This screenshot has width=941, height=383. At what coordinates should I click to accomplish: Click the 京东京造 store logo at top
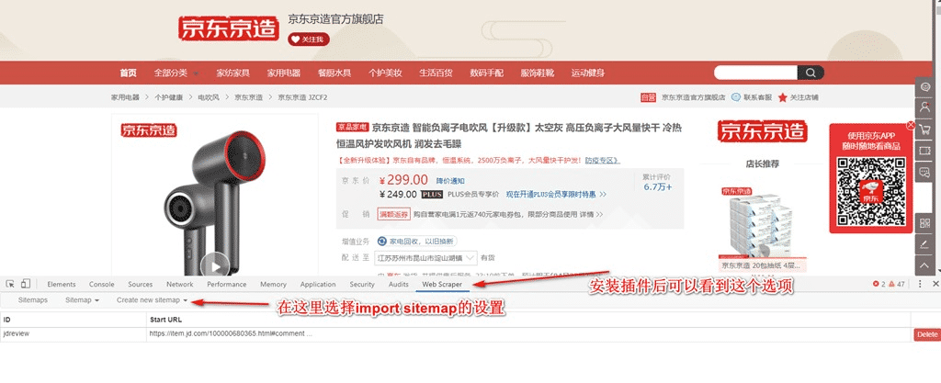click(229, 28)
